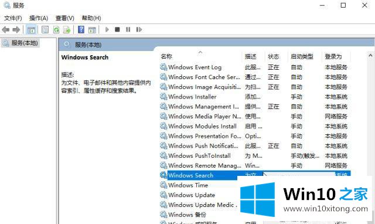
Task: Select the Windows Remote Manag... name
Action: point(204,165)
